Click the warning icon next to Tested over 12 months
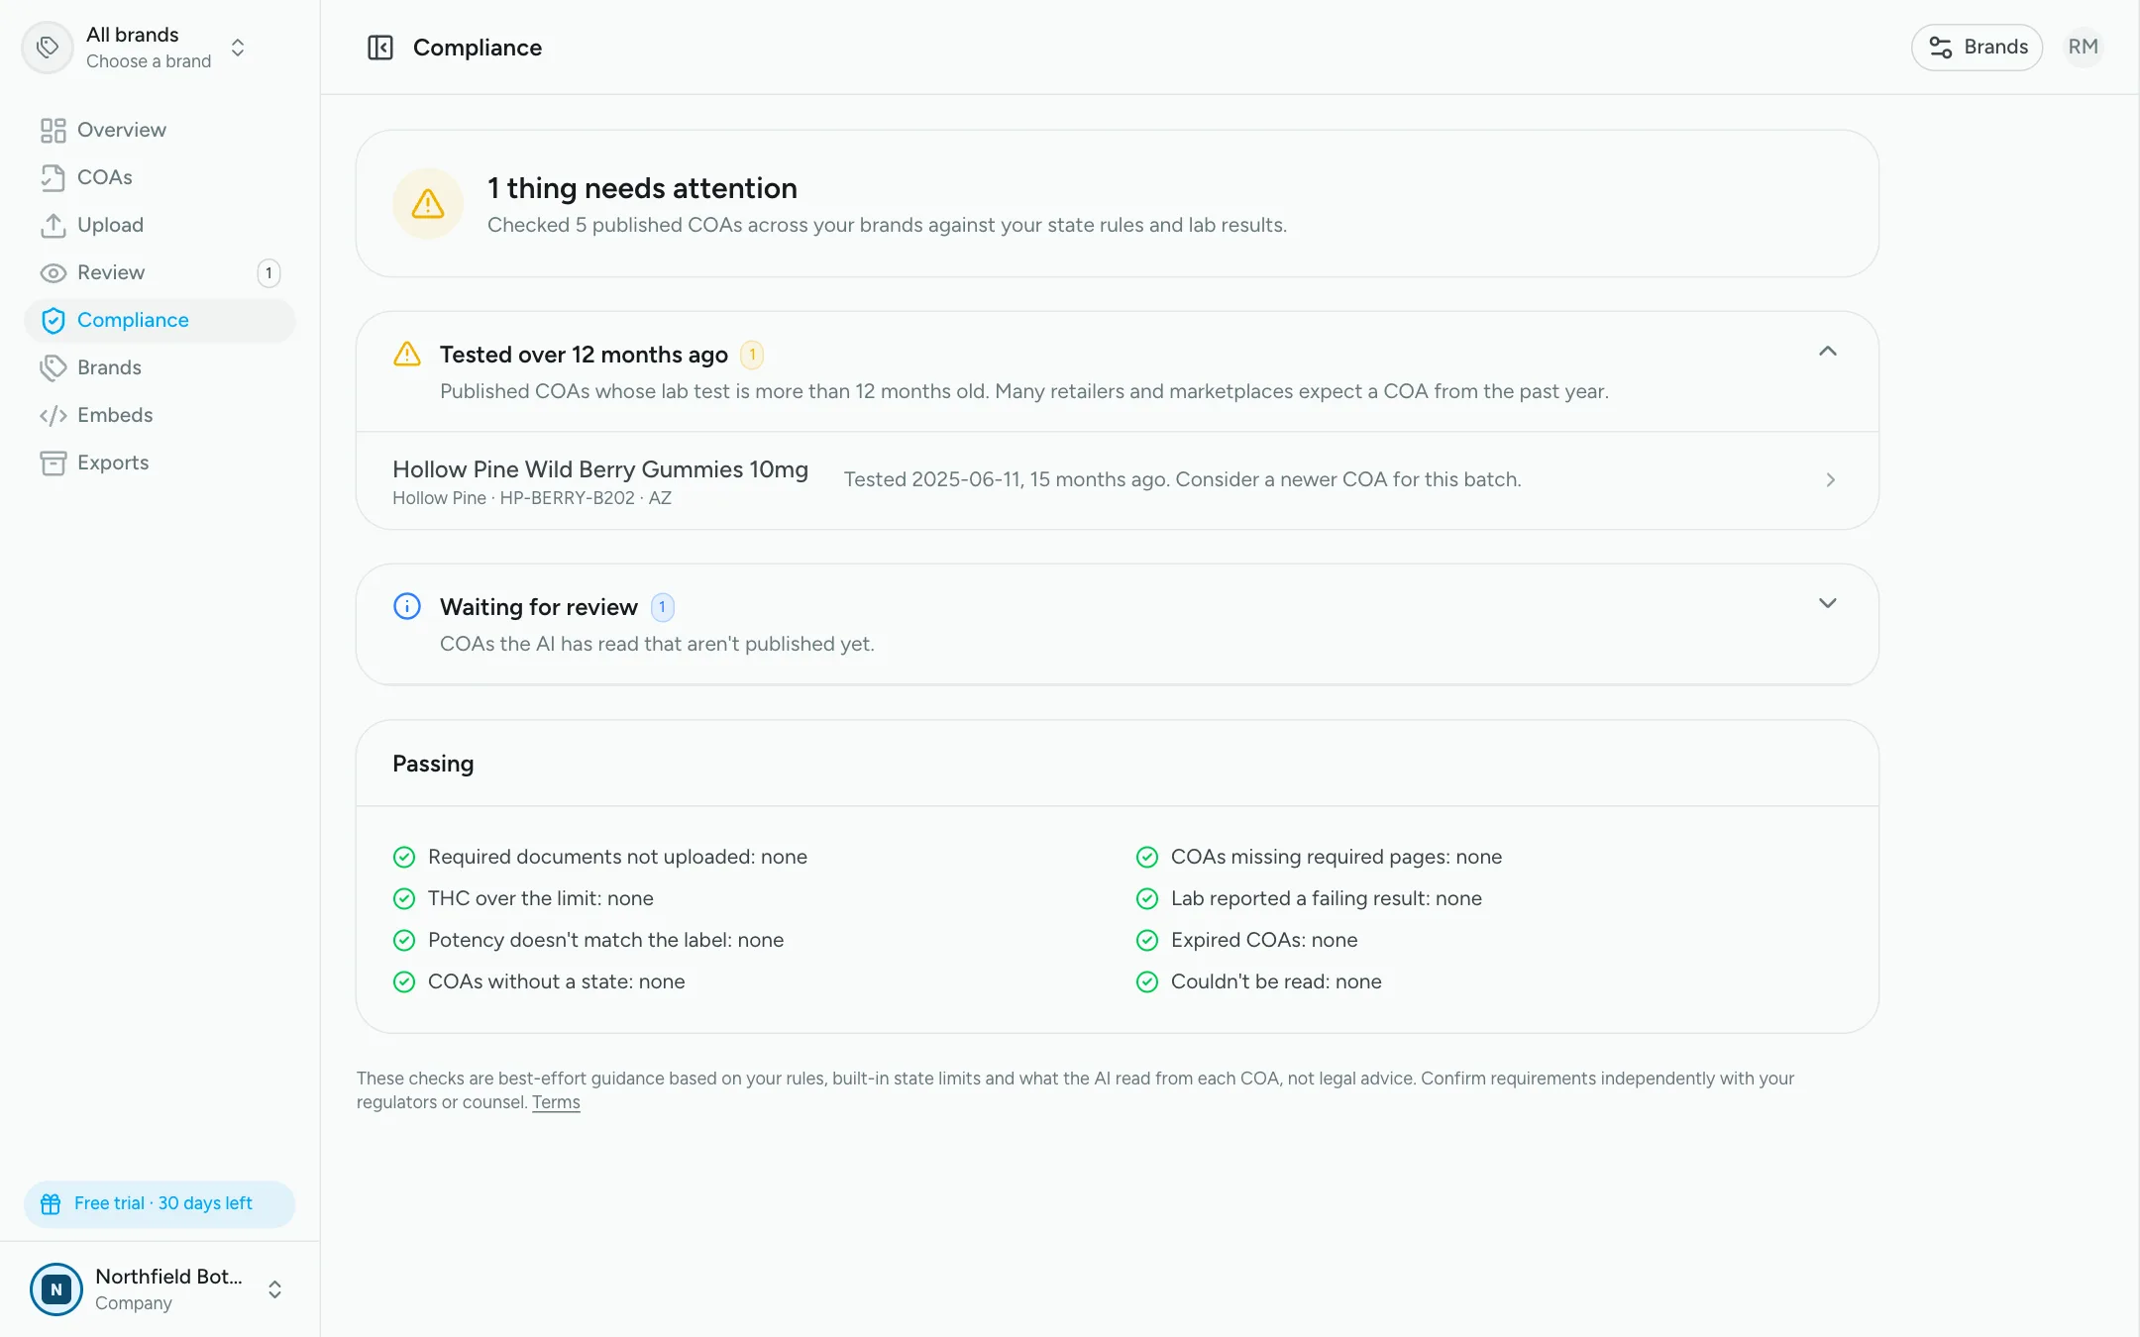Viewport: 2140px width, 1337px height. pos(407,355)
